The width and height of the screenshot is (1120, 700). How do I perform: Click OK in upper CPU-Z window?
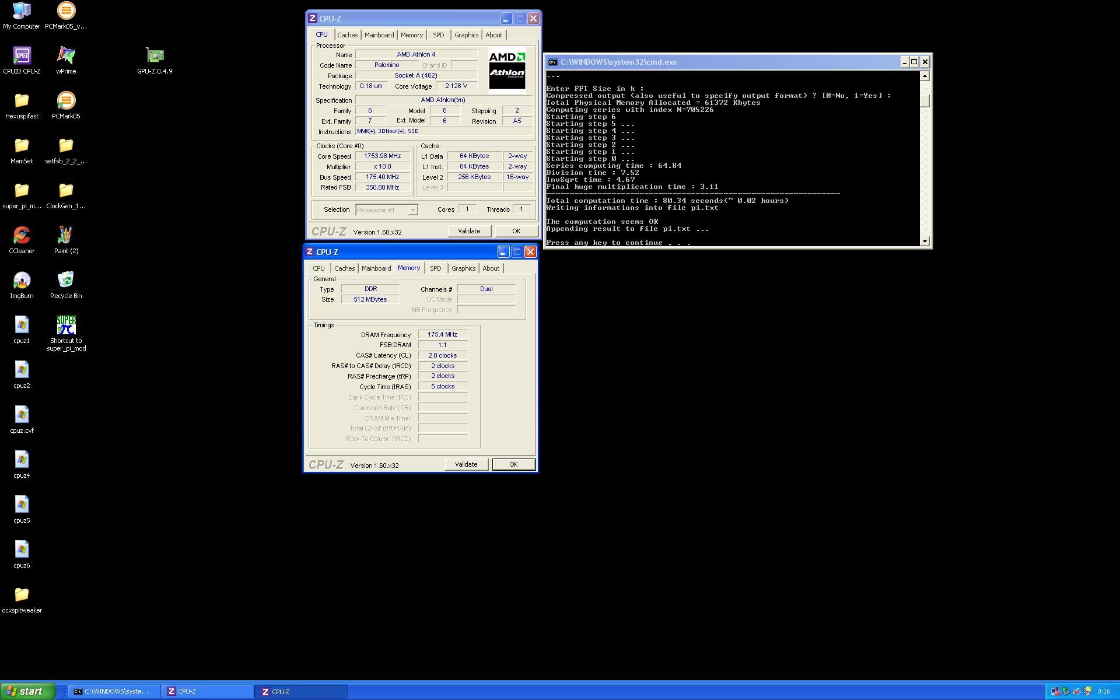coord(516,231)
